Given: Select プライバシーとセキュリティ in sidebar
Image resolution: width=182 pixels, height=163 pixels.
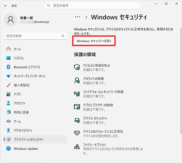Looking at the screenshot, I should 35,139.
